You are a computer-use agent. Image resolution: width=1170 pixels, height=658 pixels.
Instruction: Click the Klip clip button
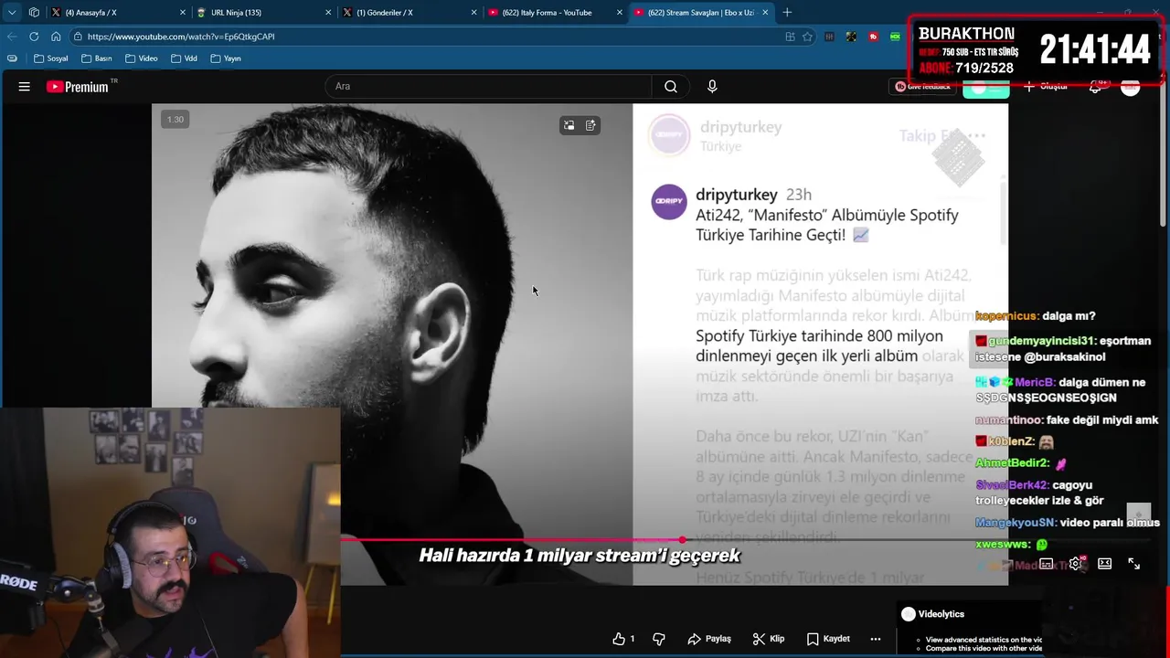tap(769, 639)
